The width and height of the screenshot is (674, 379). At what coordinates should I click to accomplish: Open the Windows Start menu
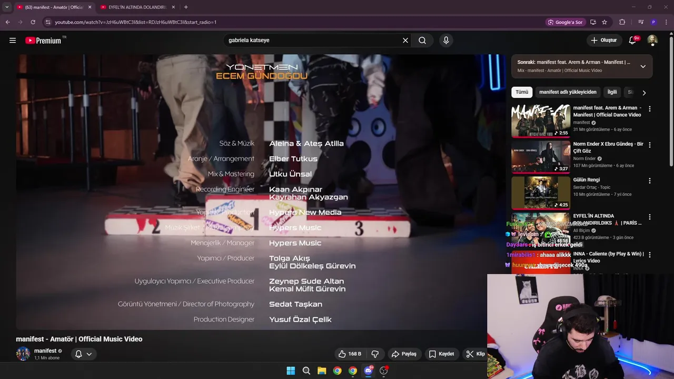(291, 371)
